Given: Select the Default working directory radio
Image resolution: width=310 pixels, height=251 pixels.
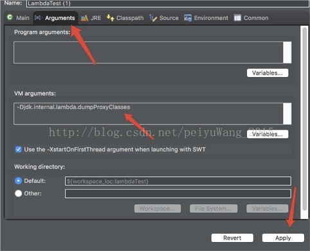Looking at the screenshot, I should (19, 181).
